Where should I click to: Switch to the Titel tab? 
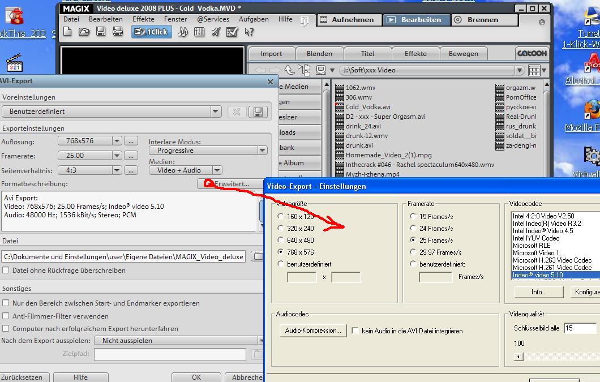coord(367,54)
